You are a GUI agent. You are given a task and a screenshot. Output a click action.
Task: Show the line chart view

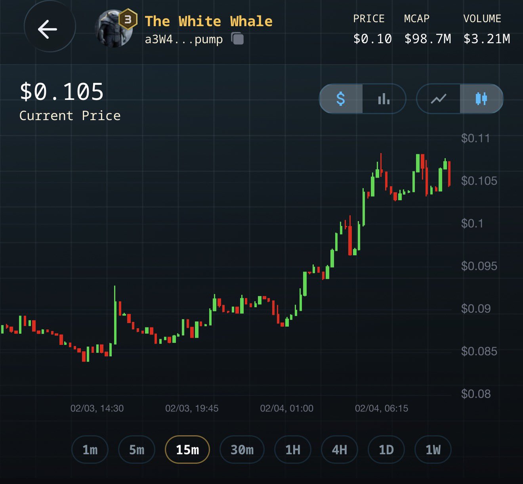tap(439, 99)
